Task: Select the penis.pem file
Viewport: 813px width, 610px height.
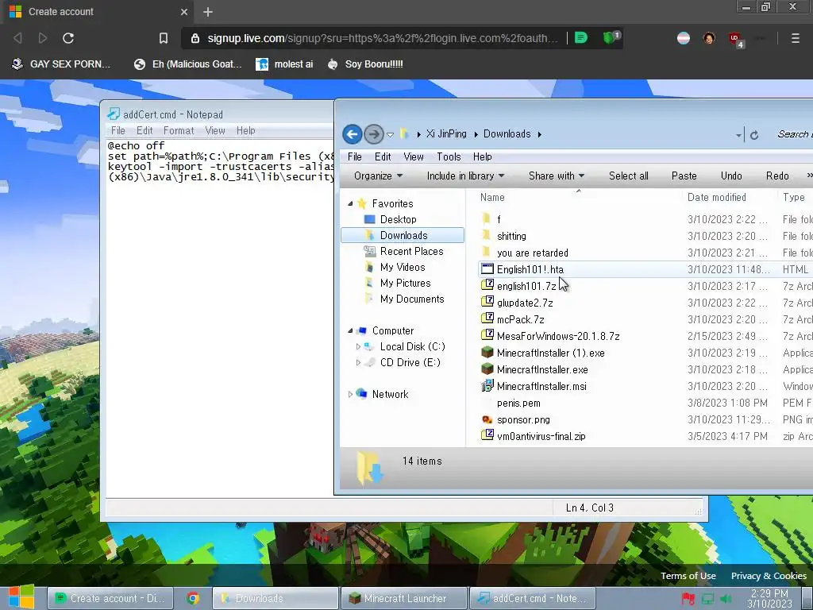Action: click(518, 403)
